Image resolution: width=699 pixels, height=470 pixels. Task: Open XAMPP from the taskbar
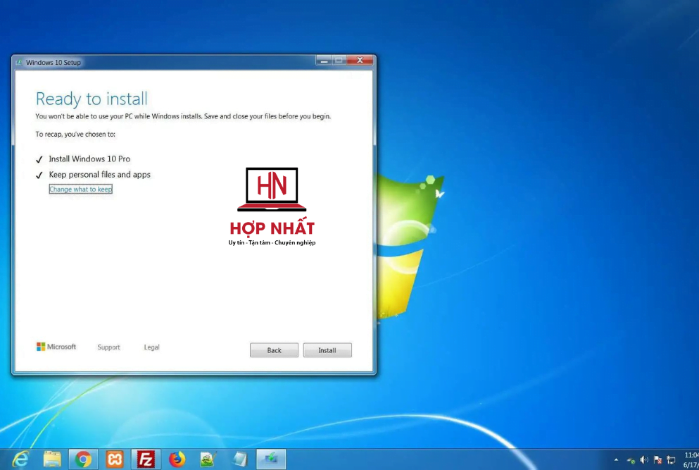(115, 459)
